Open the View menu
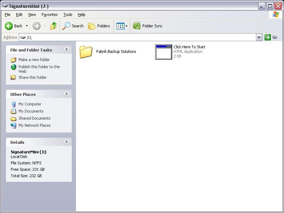This screenshot has height=213, width=284. [32, 15]
